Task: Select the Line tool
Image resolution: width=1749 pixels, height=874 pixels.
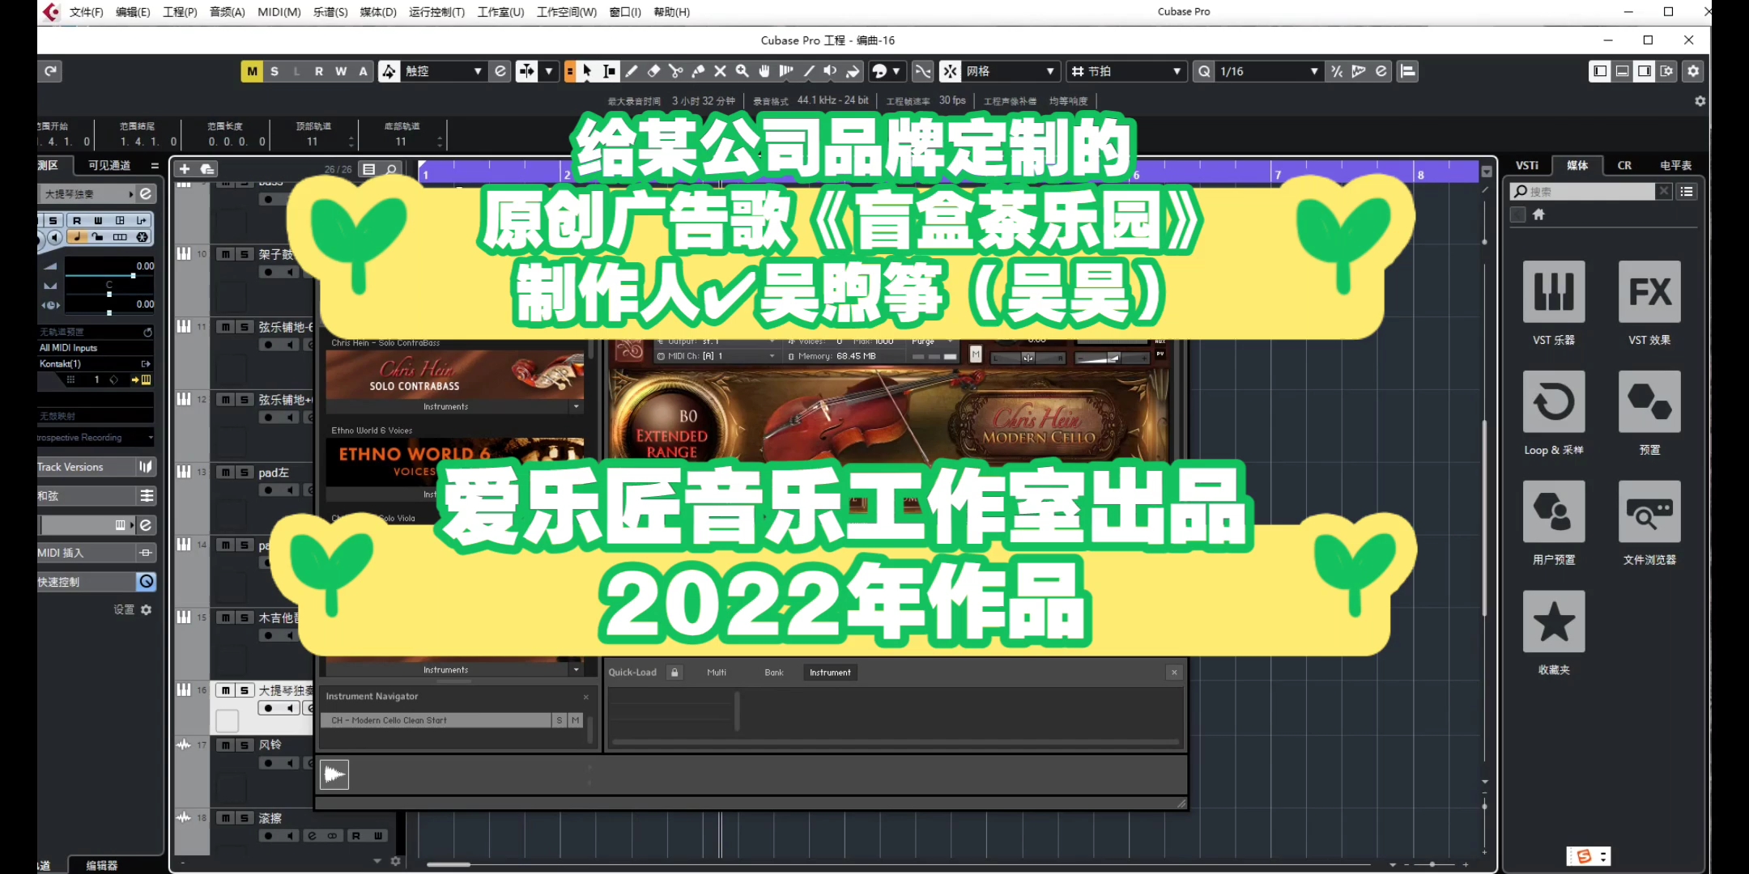Action: (x=808, y=71)
